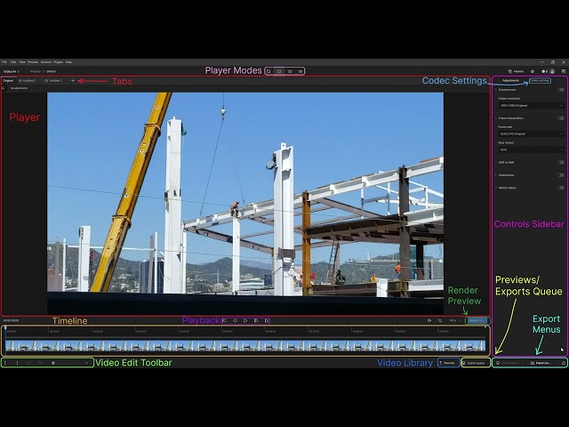Select the third player mode icon
This screenshot has width=569, height=427.
click(290, 71)
